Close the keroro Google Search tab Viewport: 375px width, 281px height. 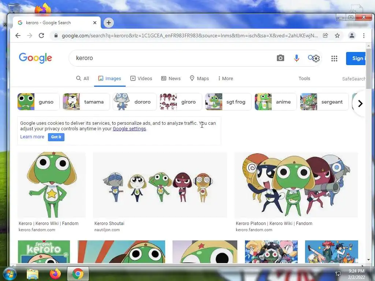coord(95,23)
